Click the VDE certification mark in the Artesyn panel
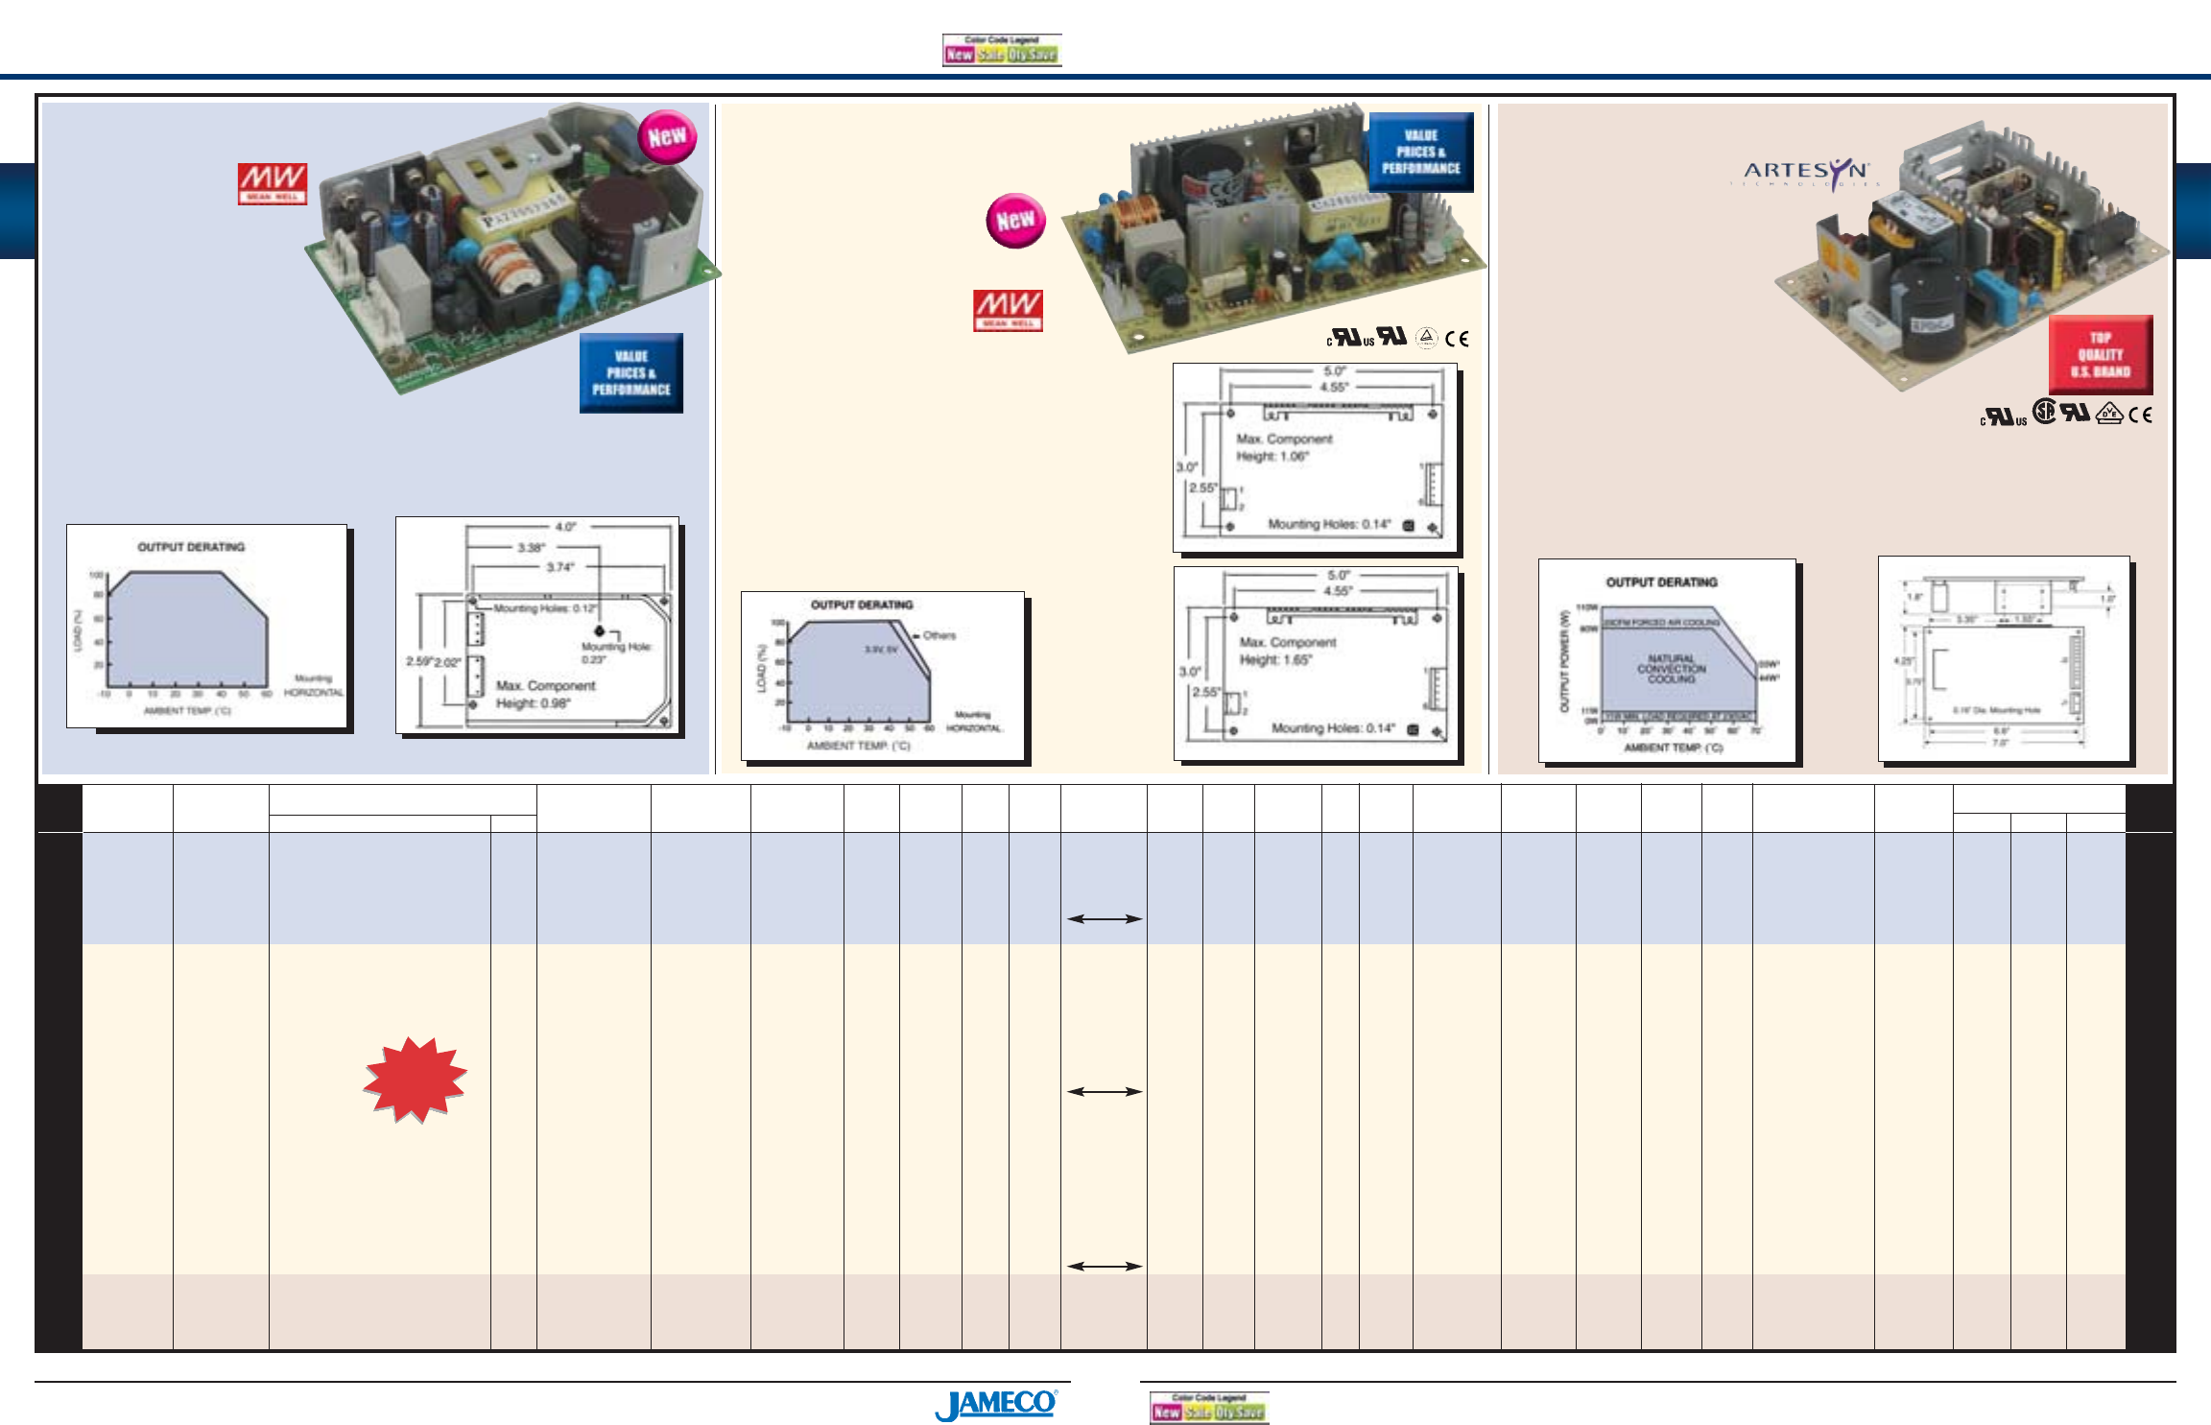The width and height of the screenshot is (2211, 1425). [2108, 415]
